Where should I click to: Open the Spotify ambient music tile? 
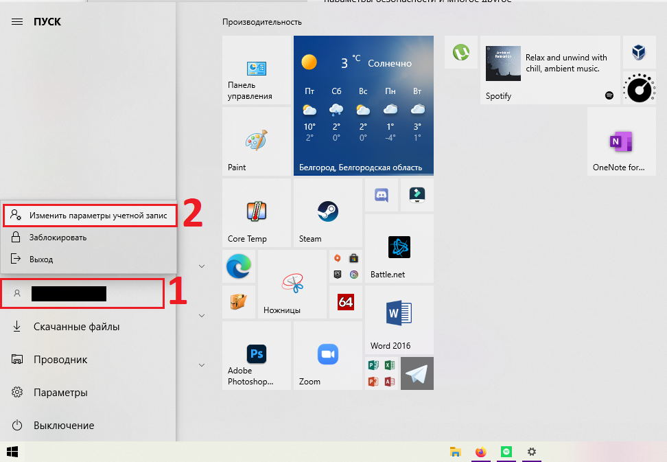pyautogui.click(x=550, y=70)
